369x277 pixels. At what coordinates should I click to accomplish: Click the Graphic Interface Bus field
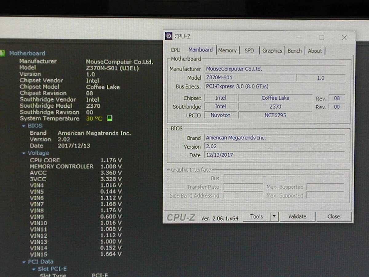284,178
